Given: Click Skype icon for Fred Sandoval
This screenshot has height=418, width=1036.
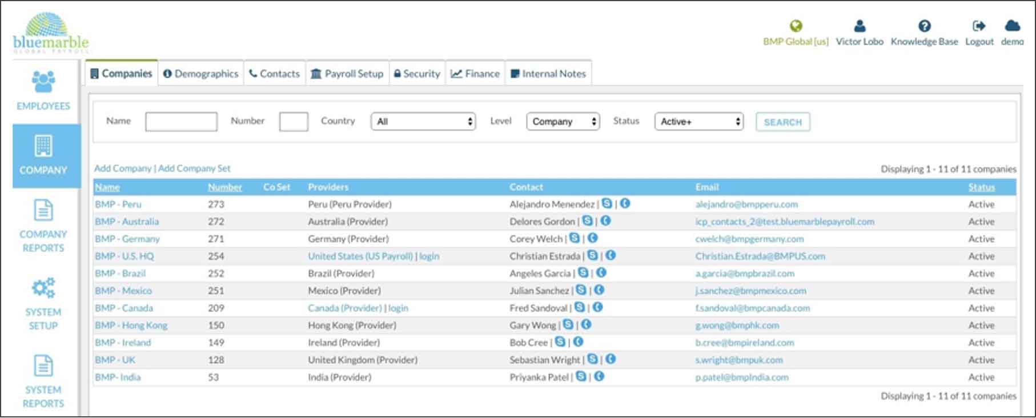Looking at the screenshot, I should click(579, 307).
